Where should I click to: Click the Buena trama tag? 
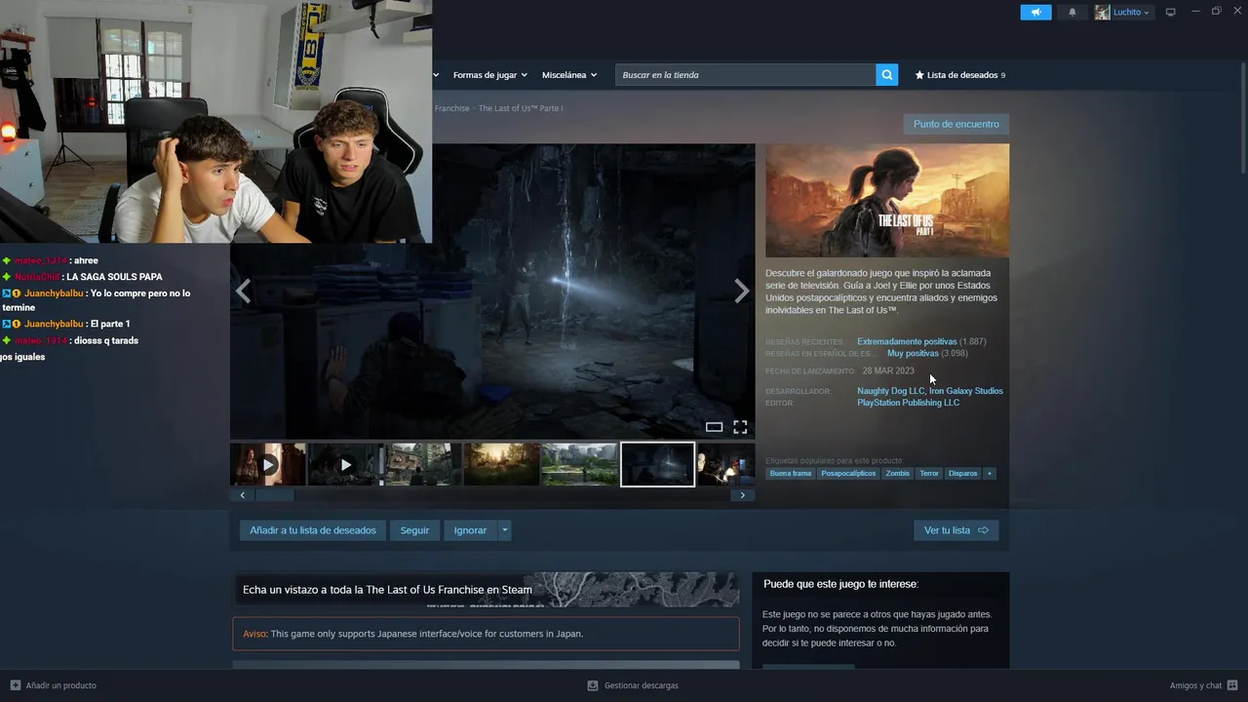tap(790, 473)
